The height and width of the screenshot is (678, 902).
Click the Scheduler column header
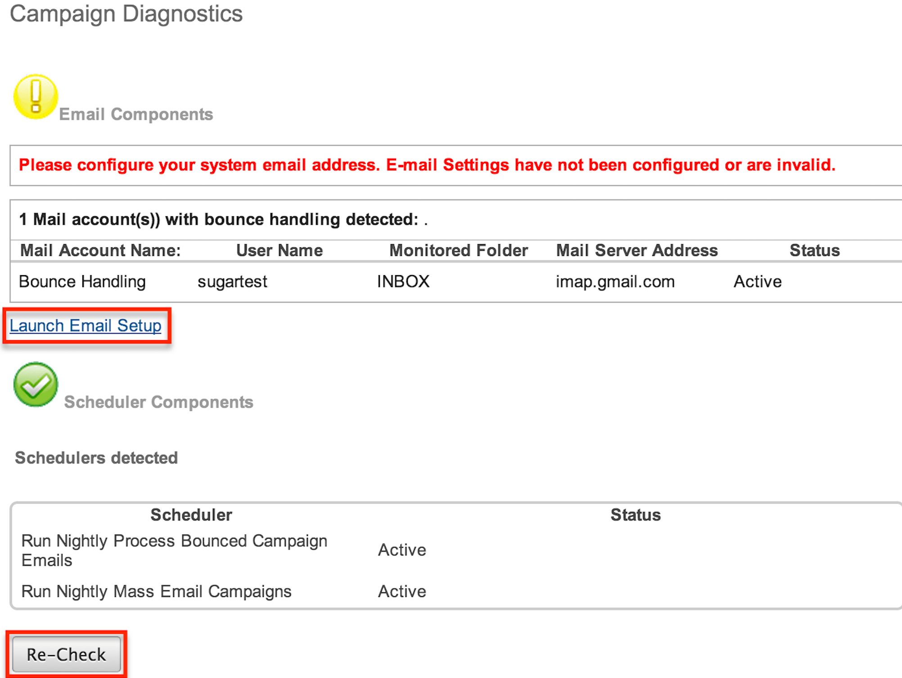tap(191, 514)
